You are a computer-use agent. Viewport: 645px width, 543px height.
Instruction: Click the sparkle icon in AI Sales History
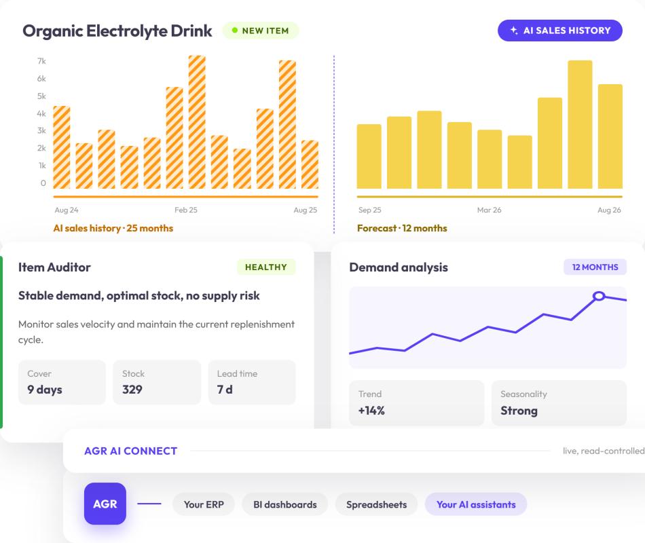(x=514, y=31)
